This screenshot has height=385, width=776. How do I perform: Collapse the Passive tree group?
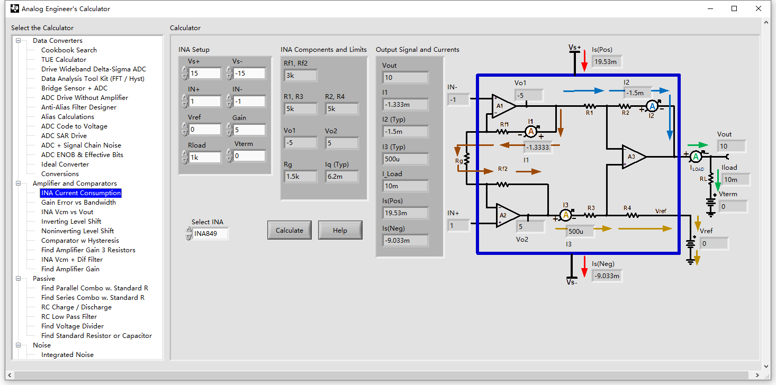19,279
